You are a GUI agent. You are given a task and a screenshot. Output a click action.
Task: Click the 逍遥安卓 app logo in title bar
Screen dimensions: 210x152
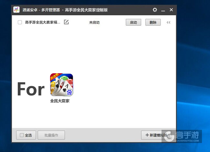tap(16, 10)
